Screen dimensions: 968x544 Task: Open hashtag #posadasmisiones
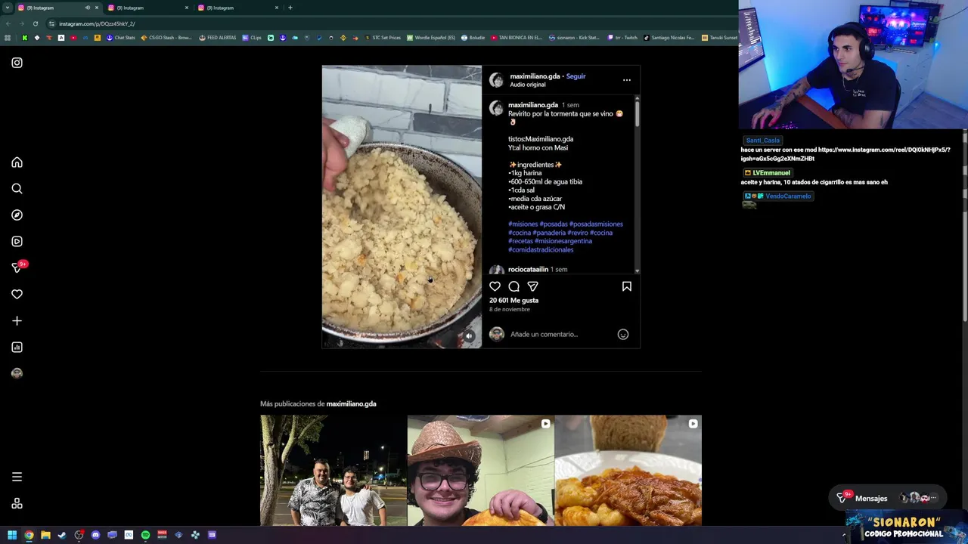click(x=596, y=224)
